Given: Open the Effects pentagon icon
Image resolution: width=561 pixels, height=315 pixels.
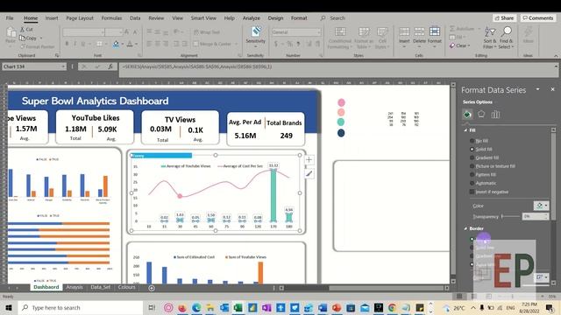Looking at the screenshot, I should click(481, 115).
